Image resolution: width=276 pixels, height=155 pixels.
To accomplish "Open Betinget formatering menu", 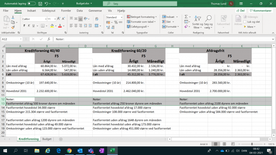I will pos(142,17).
